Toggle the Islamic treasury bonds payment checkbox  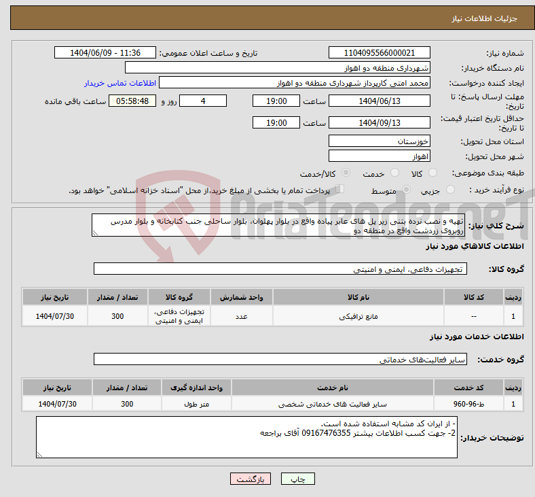point(340,190)
